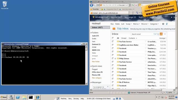
Task: Check the LogMeIn.com Auto-Mailer message checkbox
Action: (x=113, y=45)
